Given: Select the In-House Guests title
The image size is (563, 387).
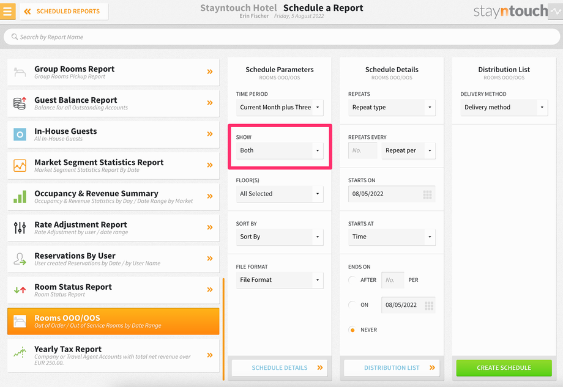Looking at the screenshot, I should coord(65,131).
